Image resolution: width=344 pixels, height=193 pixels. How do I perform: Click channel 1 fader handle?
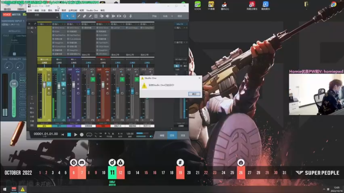(44, 85)
